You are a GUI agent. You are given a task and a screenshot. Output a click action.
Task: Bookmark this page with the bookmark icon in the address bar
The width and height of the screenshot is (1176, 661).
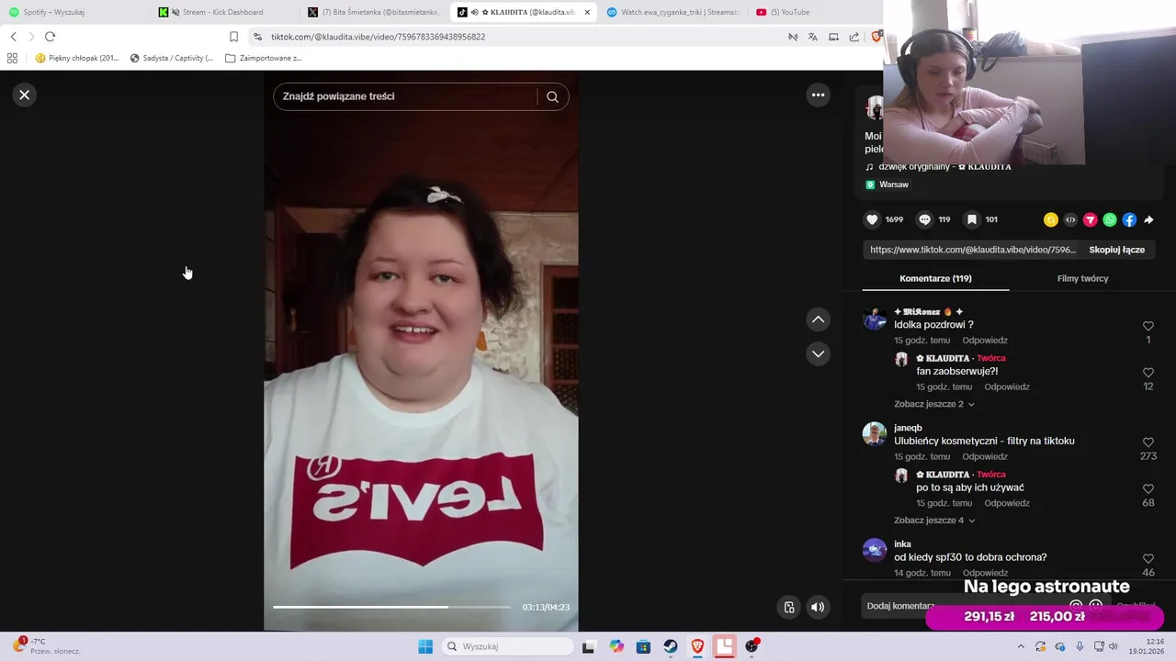pyautogui.click(x=233, y=37)
